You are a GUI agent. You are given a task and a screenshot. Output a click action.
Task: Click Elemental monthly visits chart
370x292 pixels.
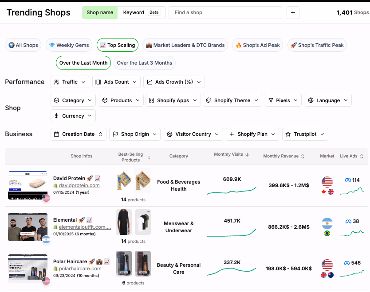pos(232,232)
